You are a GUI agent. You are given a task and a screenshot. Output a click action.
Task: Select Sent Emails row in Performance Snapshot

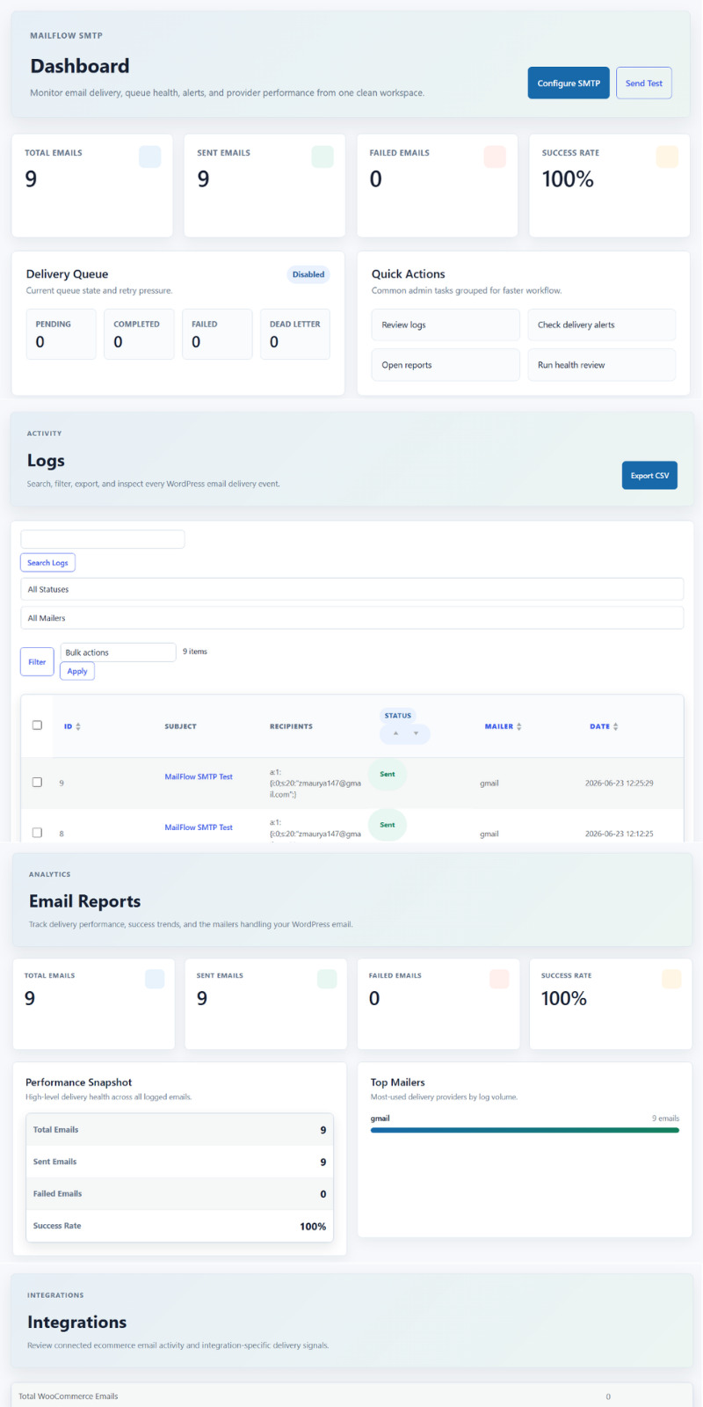[x=179, y=1162]
